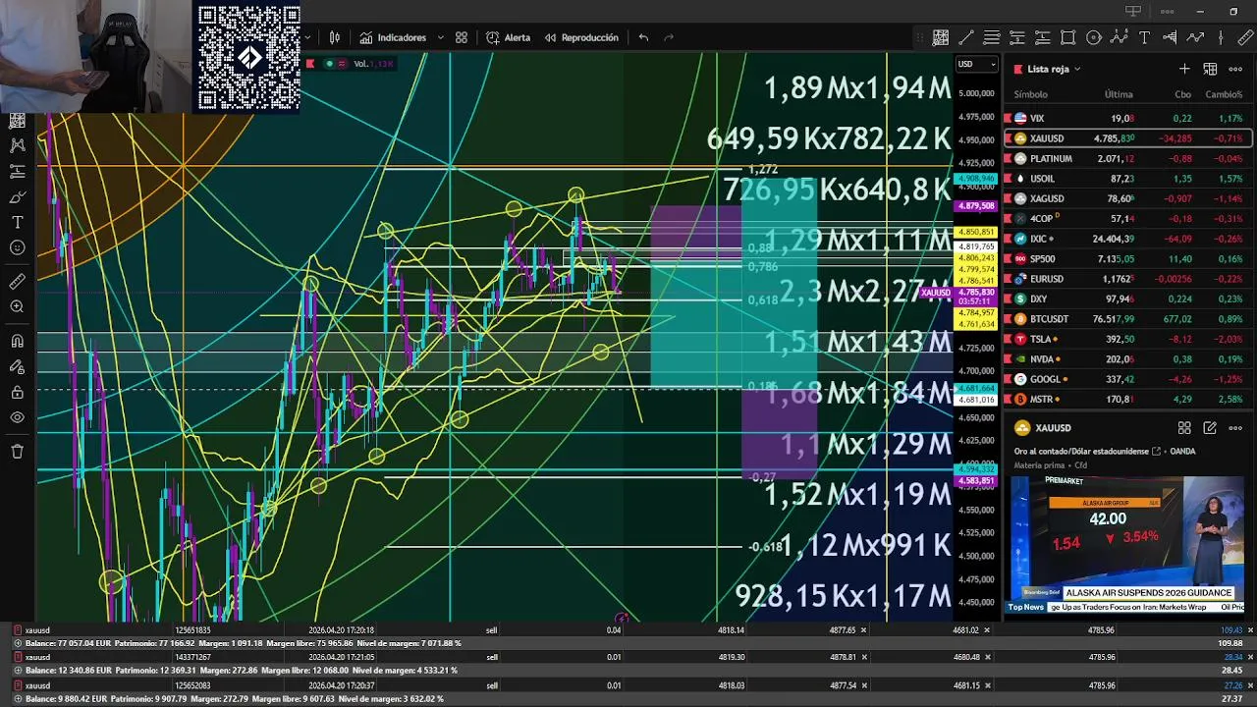The height and width of the screenshot is (707, 1257).
Task: Select BTCUSDT in the watchlist
Action: click(1128, 319)
